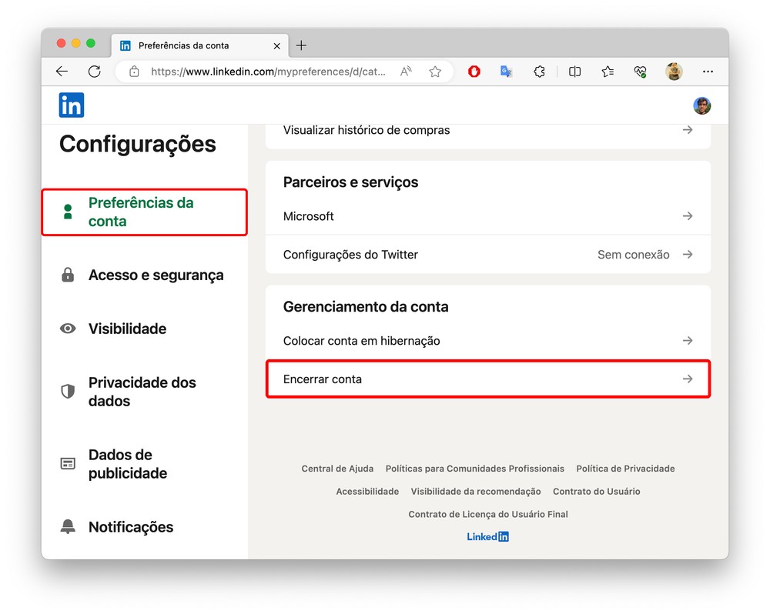Open Dados de publicidade section

point(114,464)
